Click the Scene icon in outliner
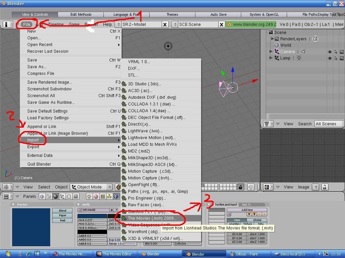Viewport: 345px width, 258px height. tap(271, 32)
